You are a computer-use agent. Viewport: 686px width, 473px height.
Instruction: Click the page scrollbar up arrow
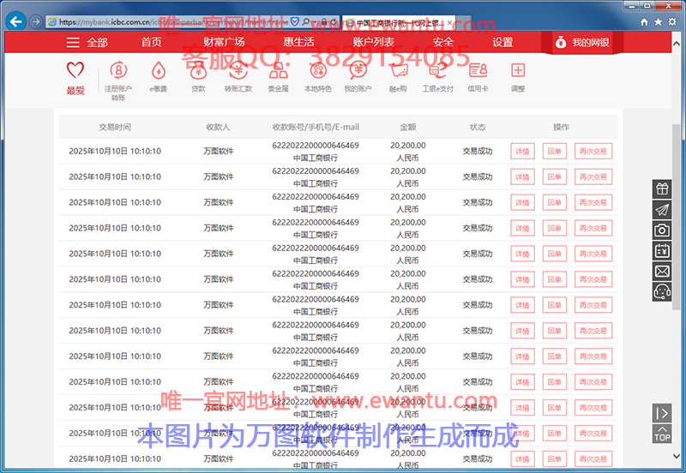click(x=676, y=45)
